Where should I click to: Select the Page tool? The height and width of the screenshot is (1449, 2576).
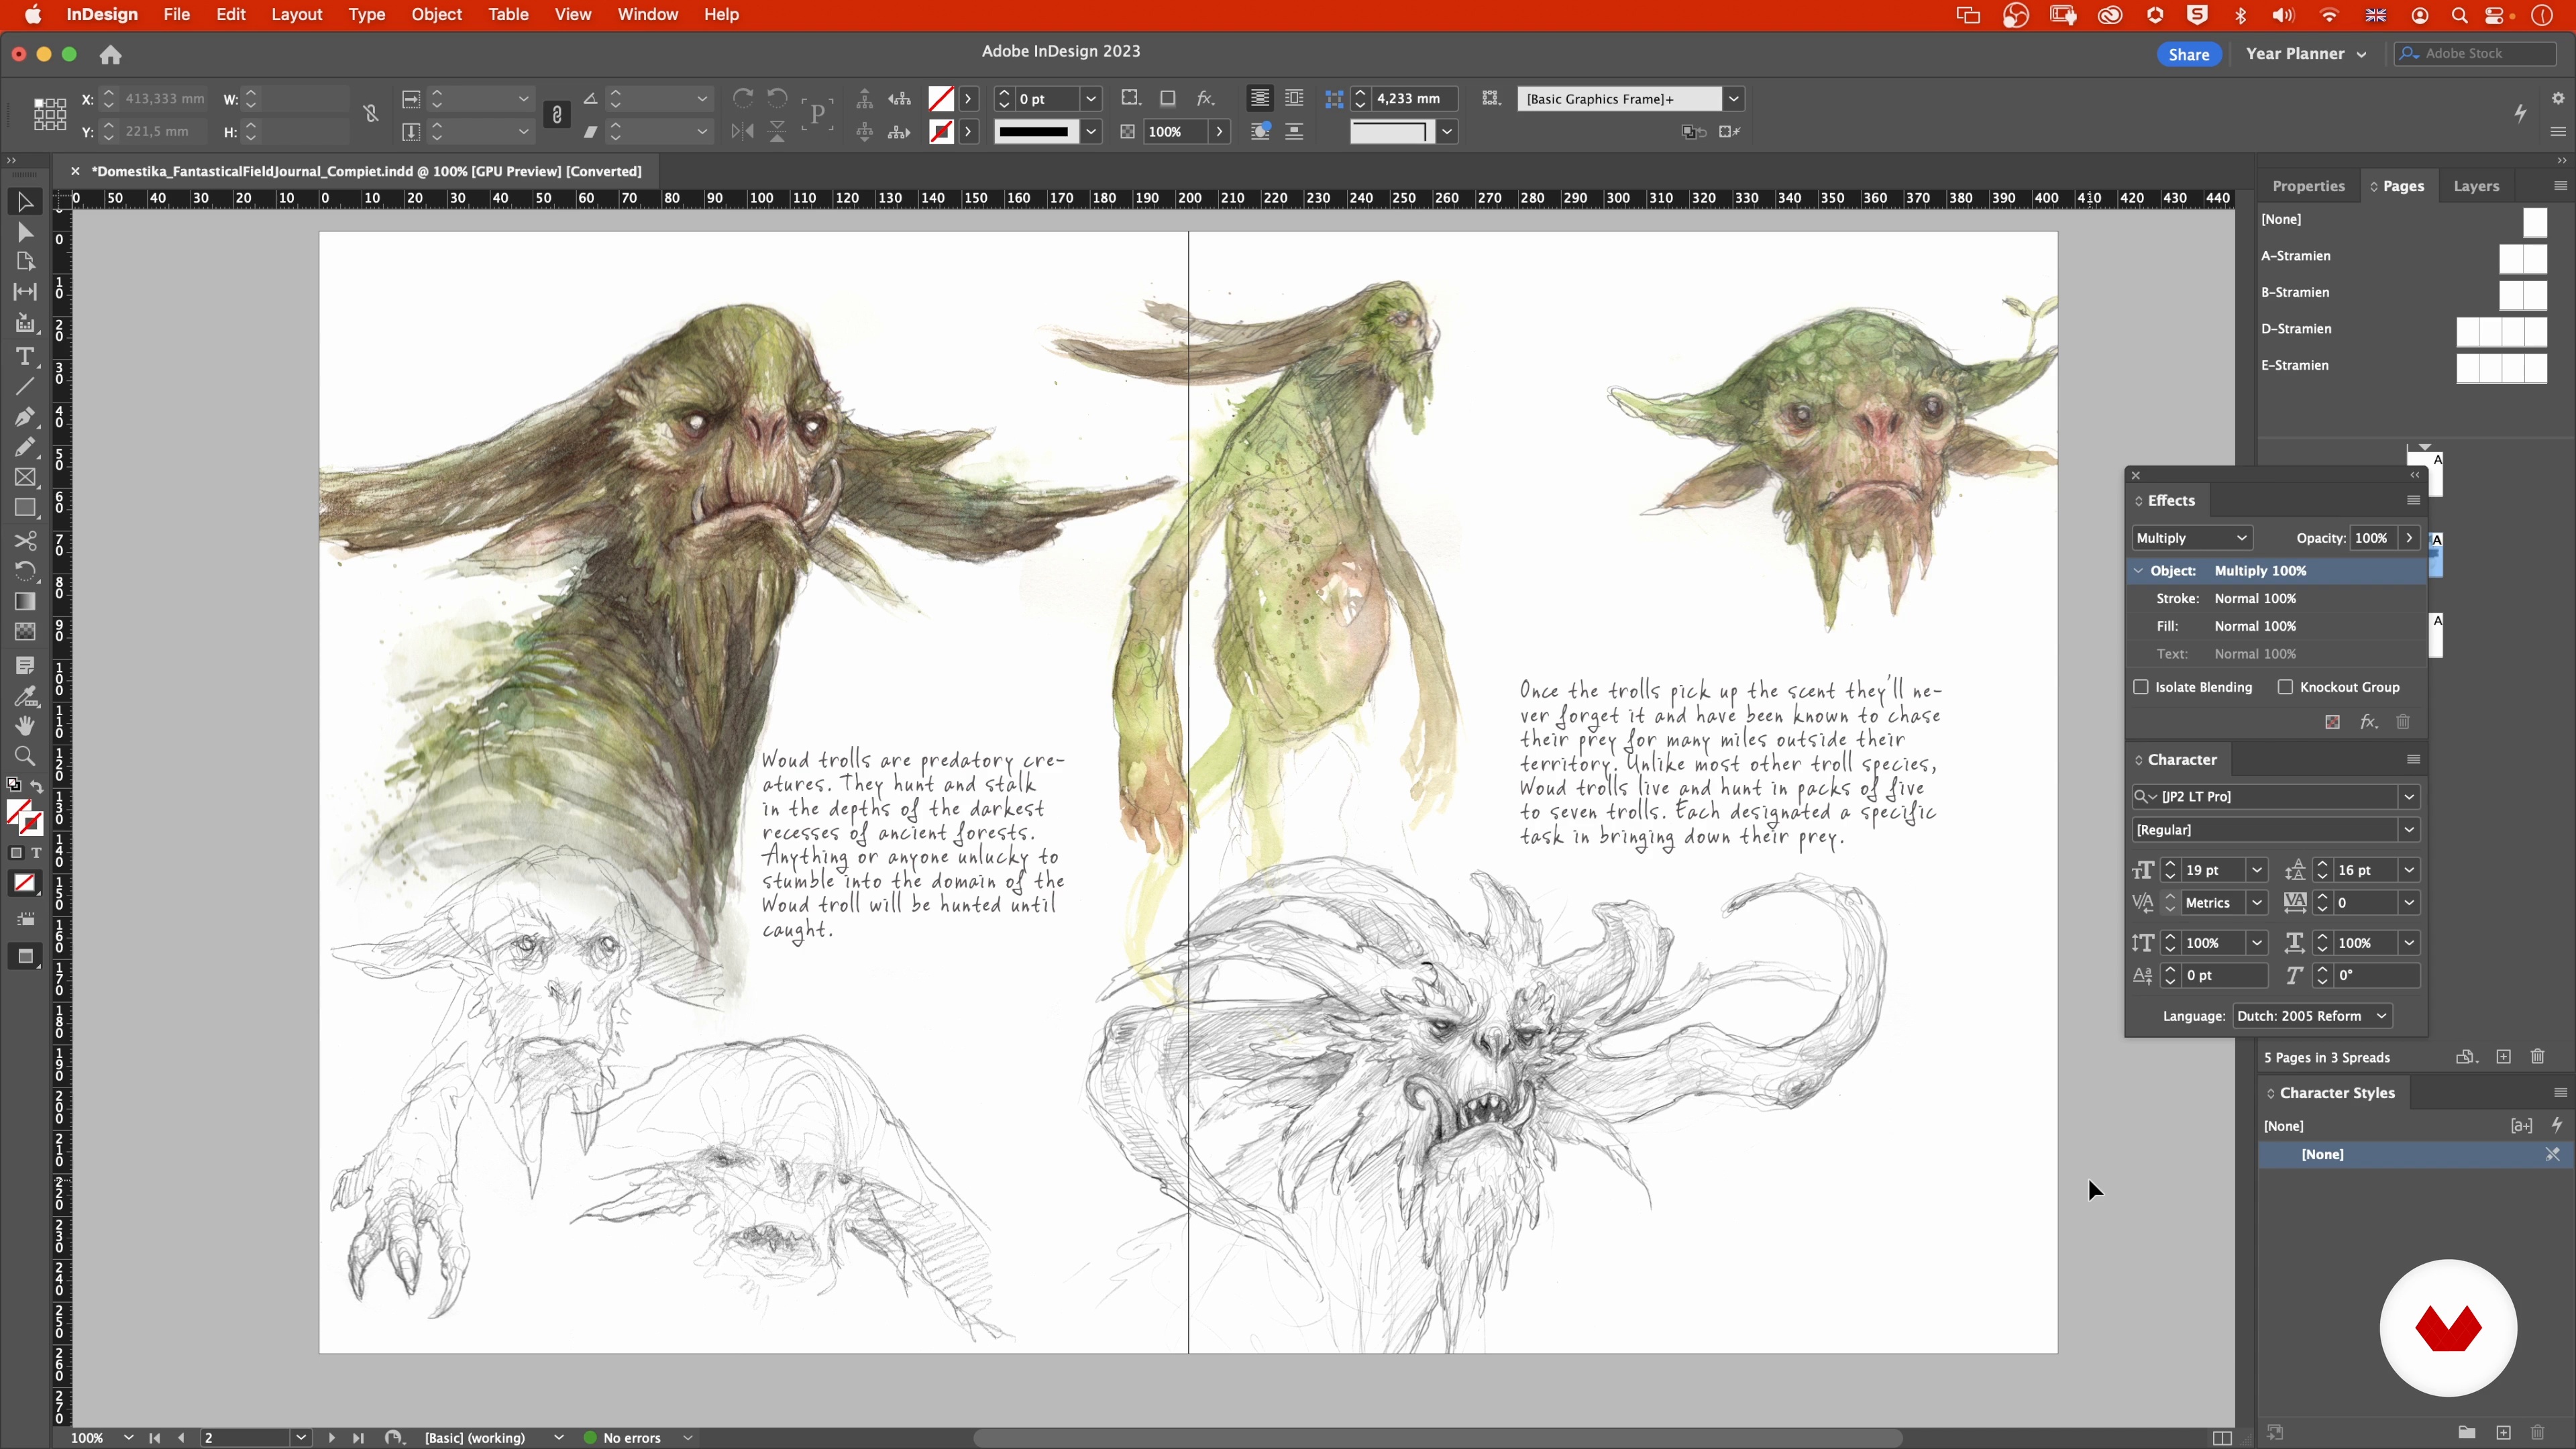pyautogui.click(x=25, y=262)
